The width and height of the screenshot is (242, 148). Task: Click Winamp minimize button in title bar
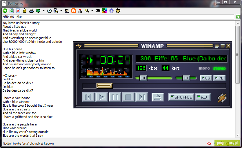click(x=217, y=46)
